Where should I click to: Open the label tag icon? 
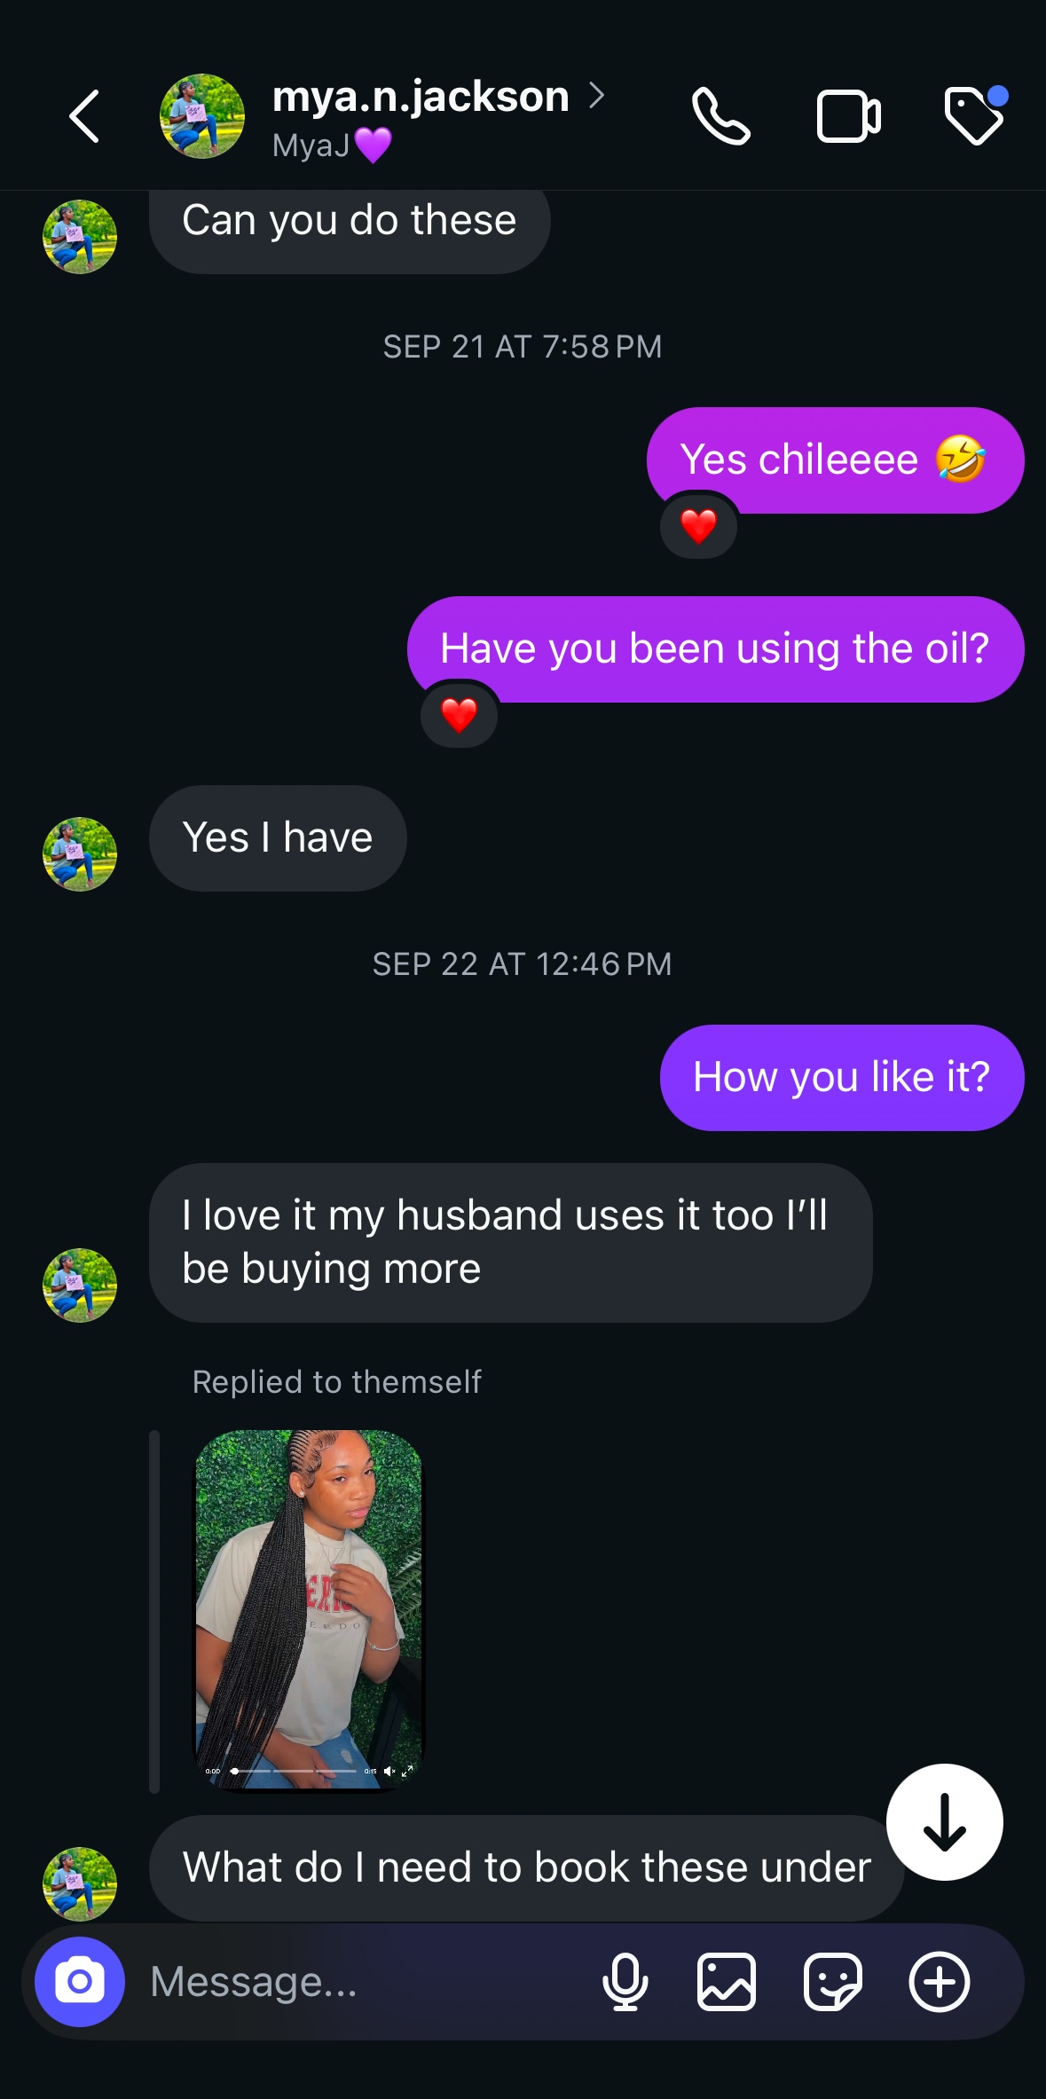975,114
